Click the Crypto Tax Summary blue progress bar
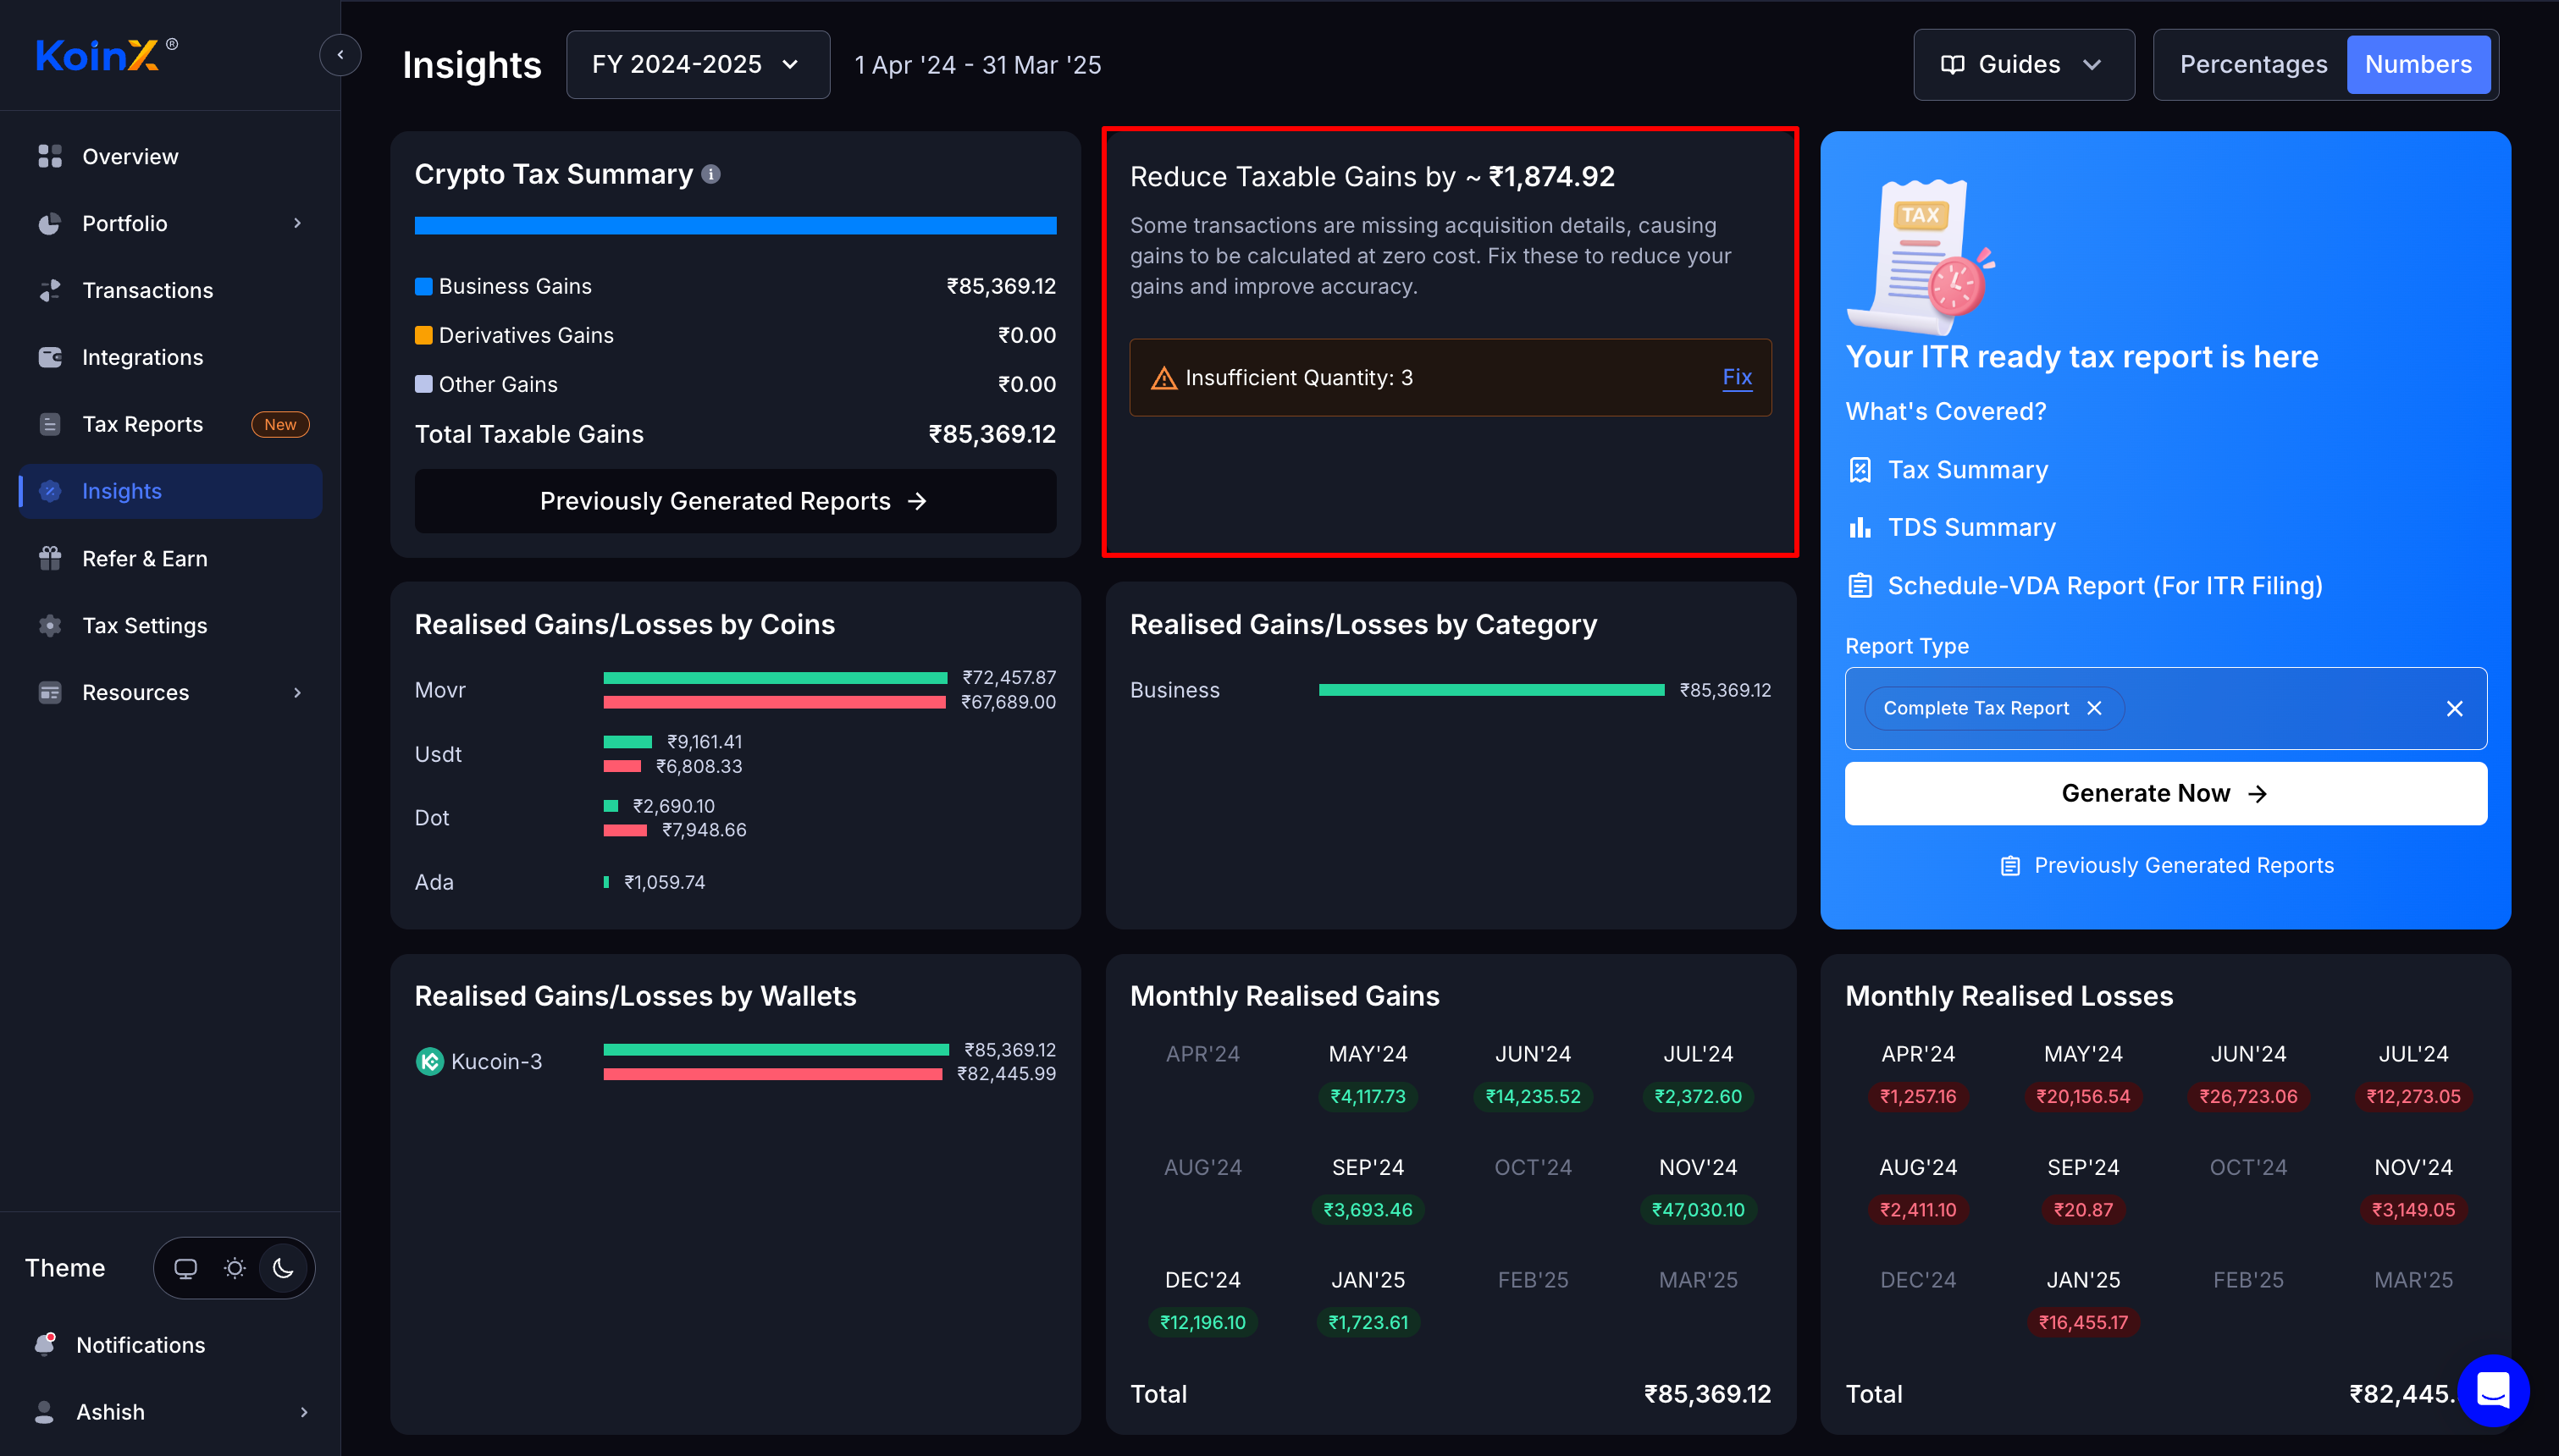 click(735, 225)
